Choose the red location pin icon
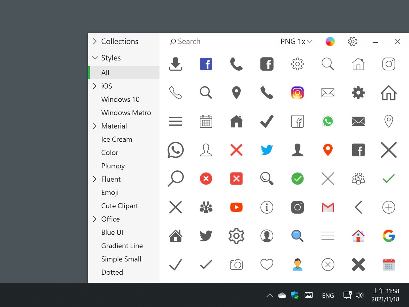 pos(328,150)
